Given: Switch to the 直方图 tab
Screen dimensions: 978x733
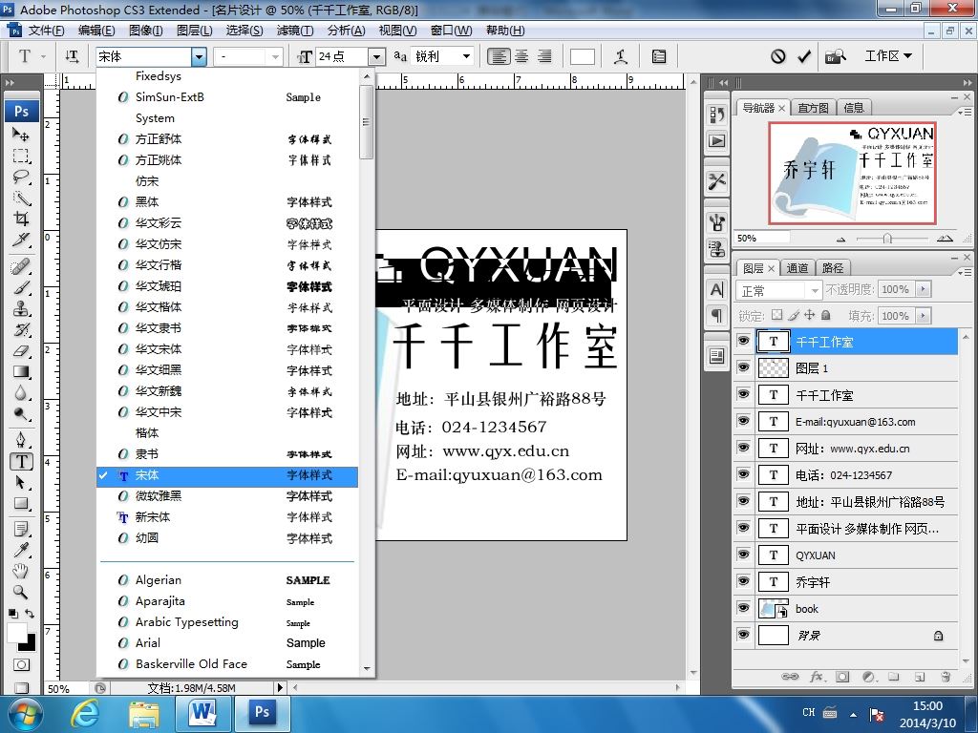Looking at the screenshot, I should [814, 108].
